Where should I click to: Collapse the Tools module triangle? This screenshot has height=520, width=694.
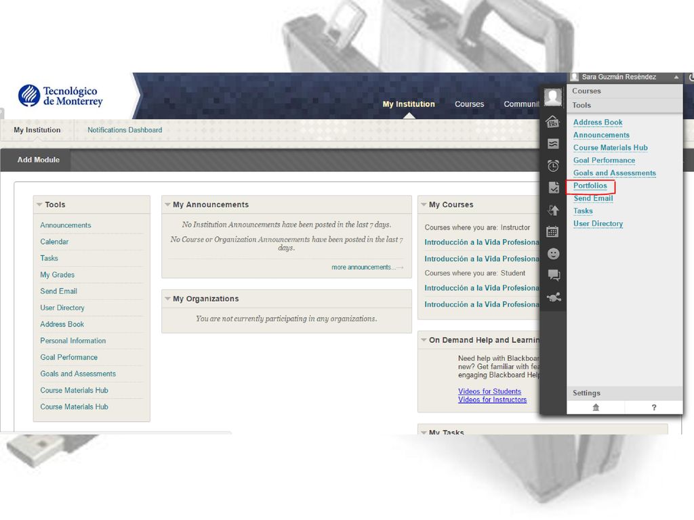click(39, 204)
